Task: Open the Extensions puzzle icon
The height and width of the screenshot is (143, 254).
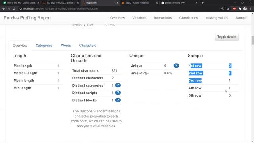Action: (240, 9)
